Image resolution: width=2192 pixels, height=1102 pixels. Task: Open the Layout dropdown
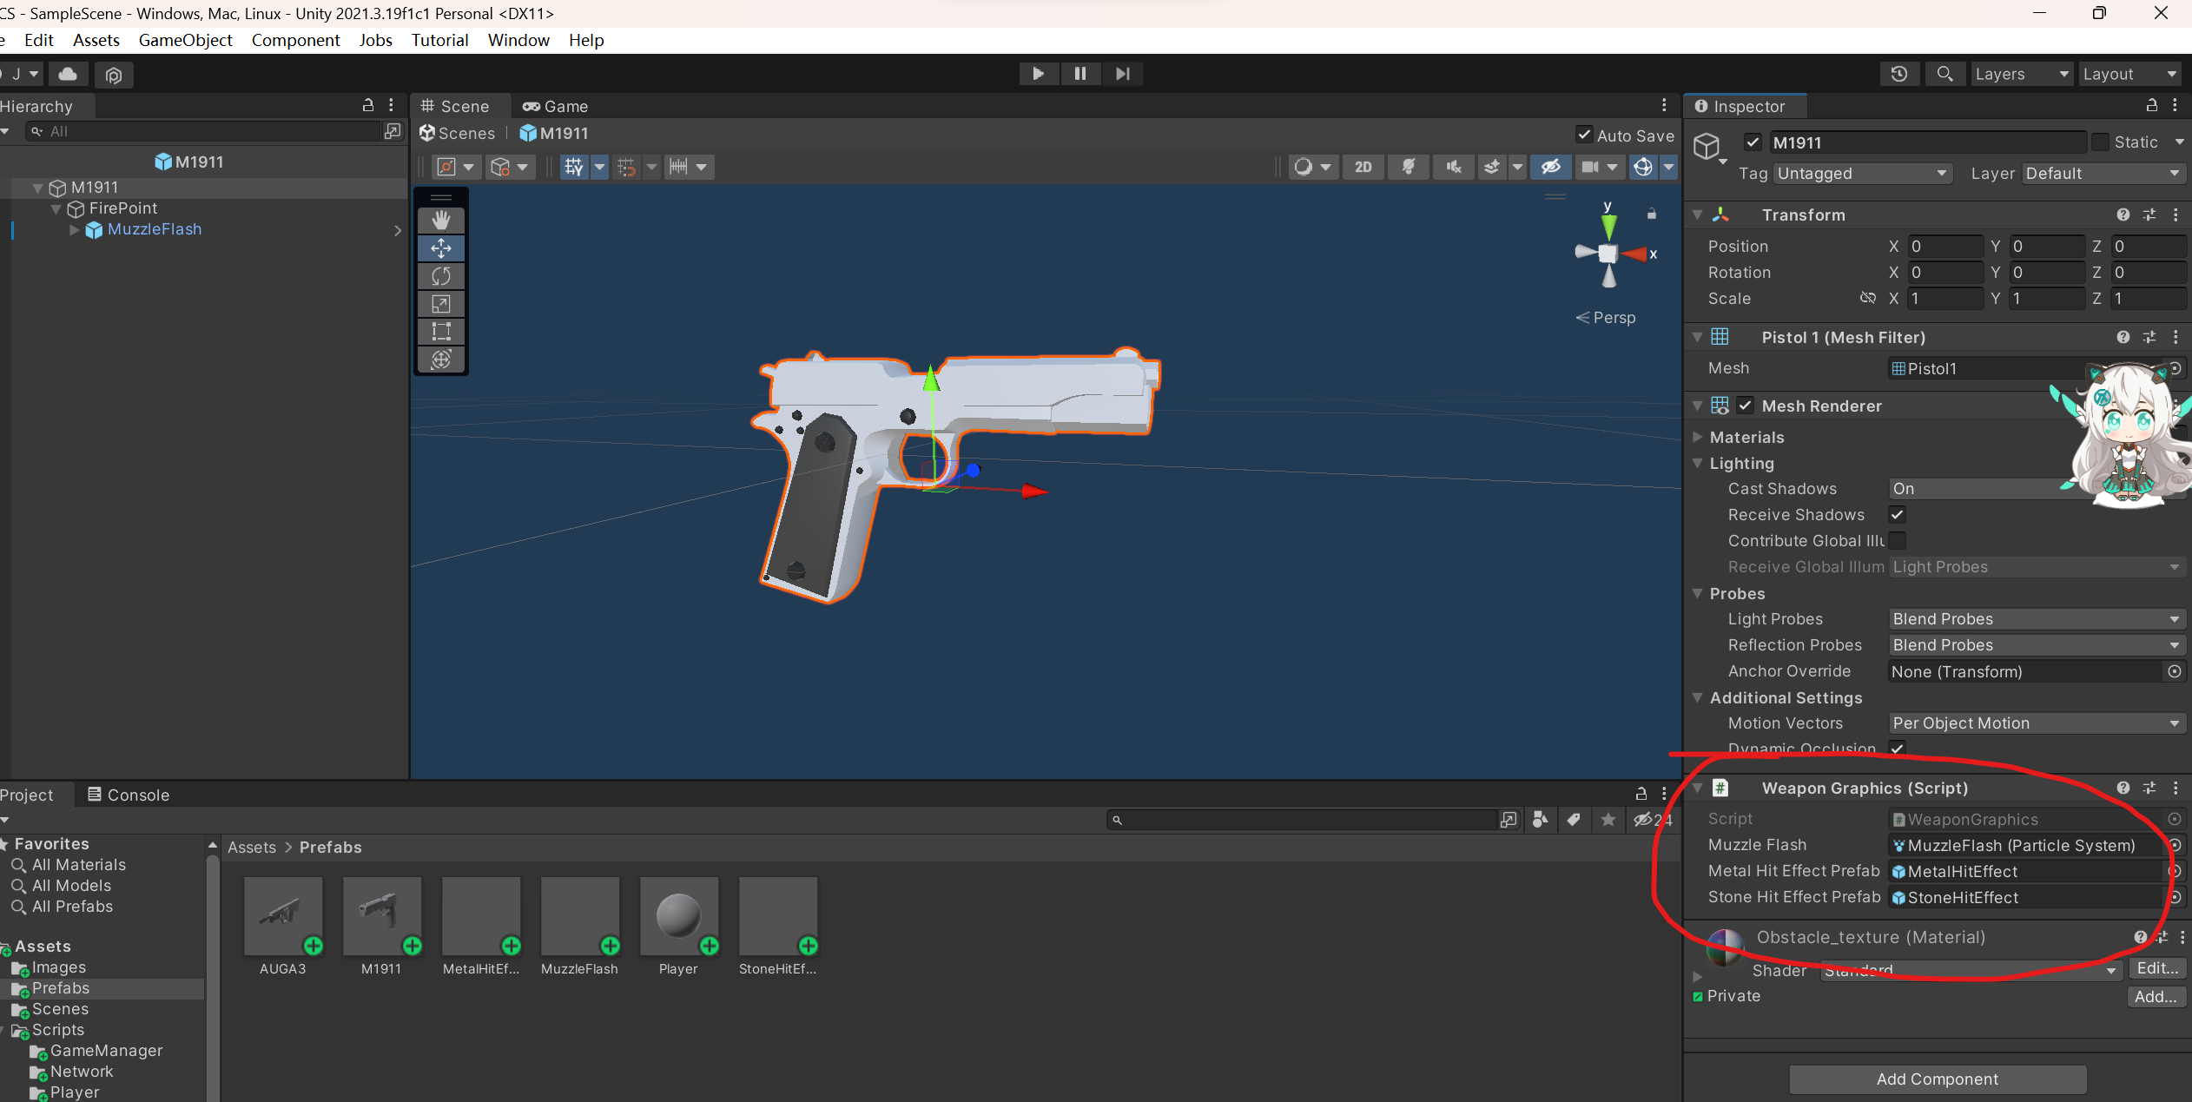2130,74
